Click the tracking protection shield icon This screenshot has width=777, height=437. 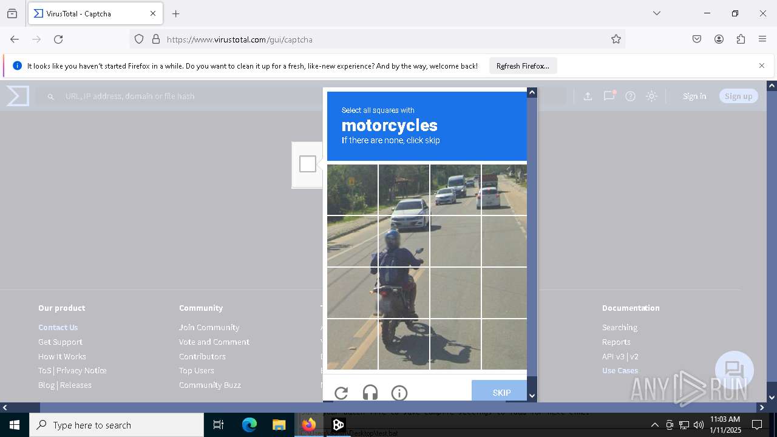(139, 39)
